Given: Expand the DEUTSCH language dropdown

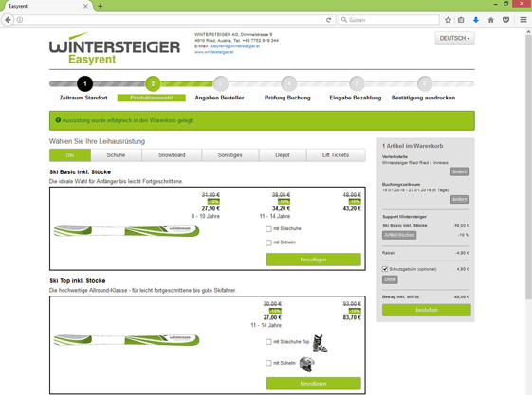Looking at the screenshot, I should pyautogui.click(x=454, y=38).
